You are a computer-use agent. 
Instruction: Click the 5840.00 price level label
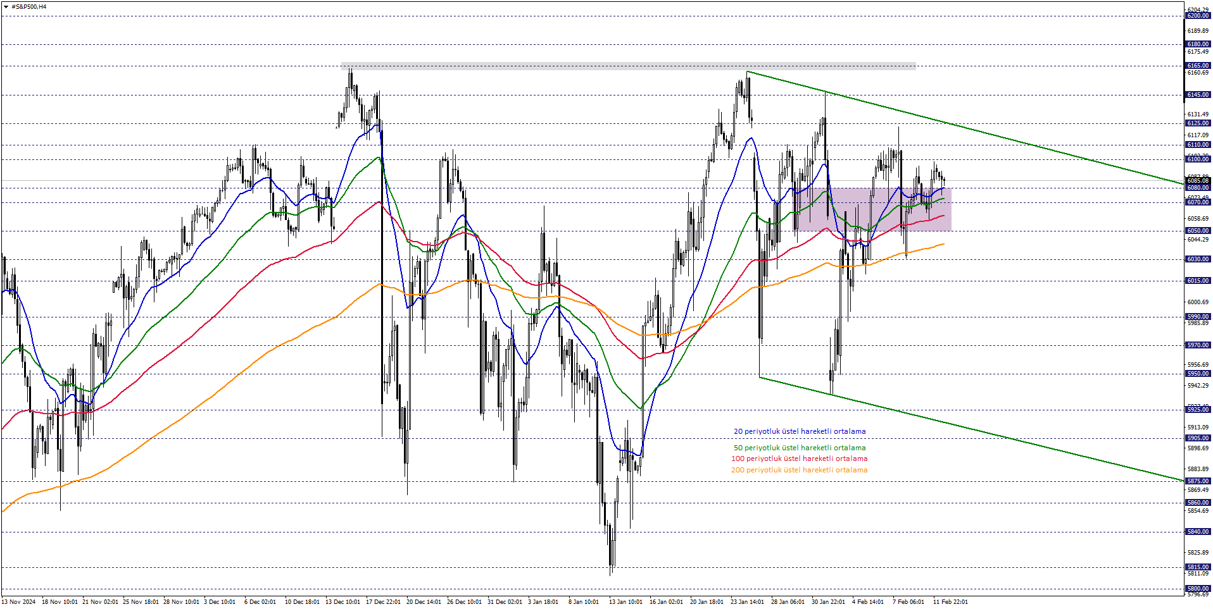coord(1198,532)
